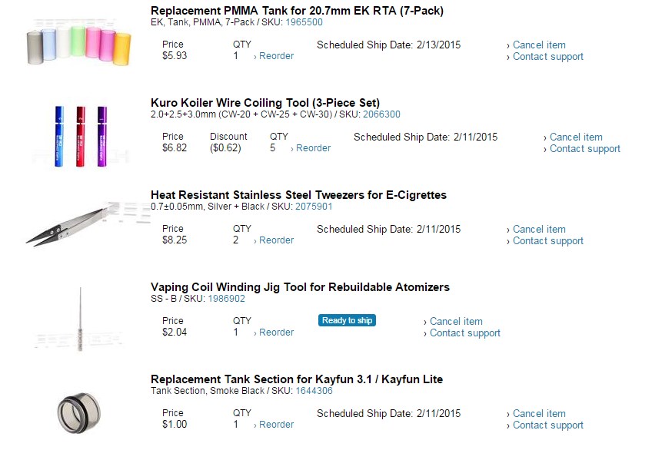Open SKU 1965500 link

click(x=304, y=22)
